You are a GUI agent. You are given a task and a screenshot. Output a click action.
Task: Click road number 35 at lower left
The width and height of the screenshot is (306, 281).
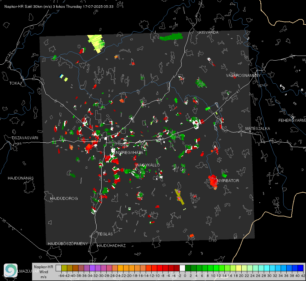pyautogui.click(x=4, y=220)
